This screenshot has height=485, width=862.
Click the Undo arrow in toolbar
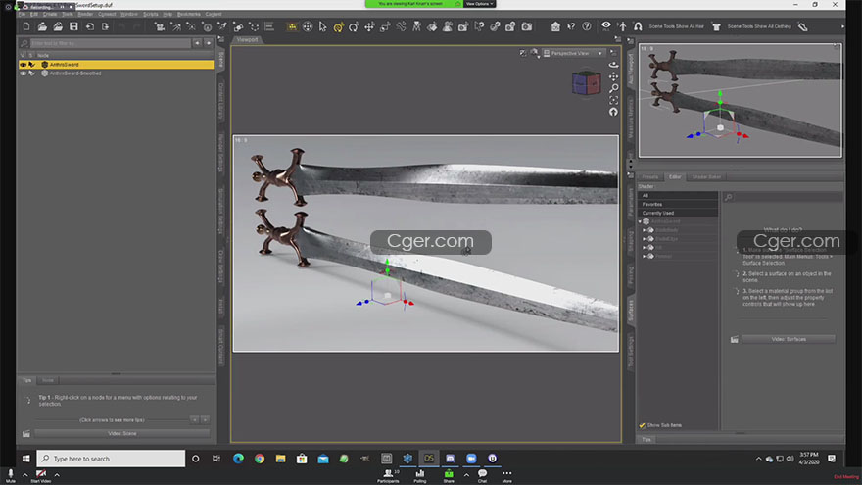121,26
